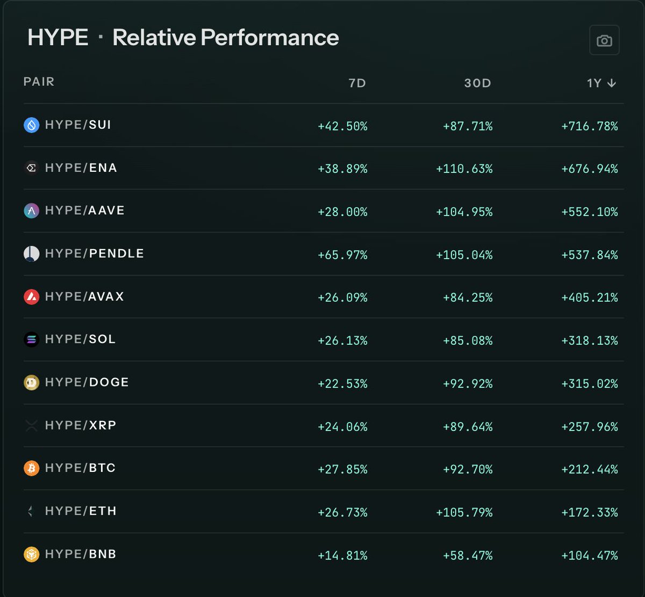
Task: Open the HYPE/SUI pair label
Action: 78,125
